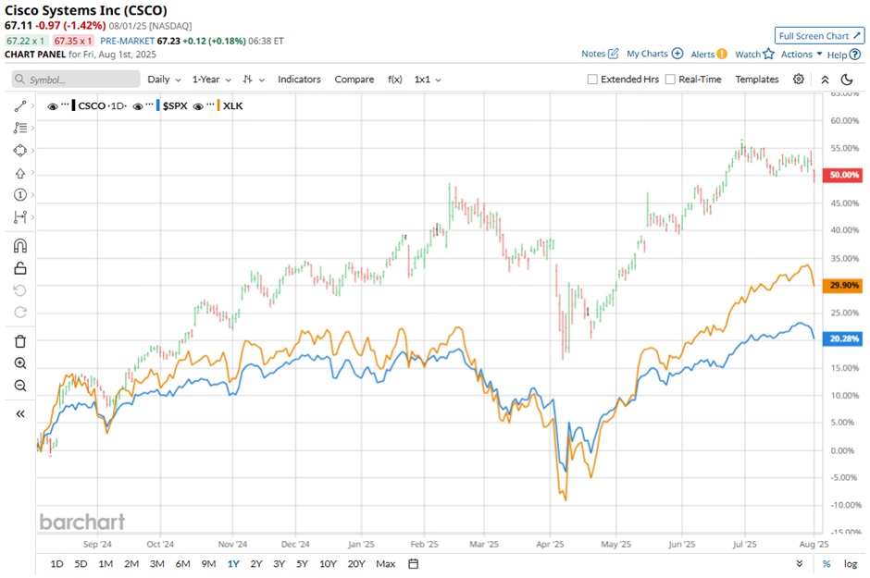Click the My Charts link
870x578 pixels.
[647, 54]
